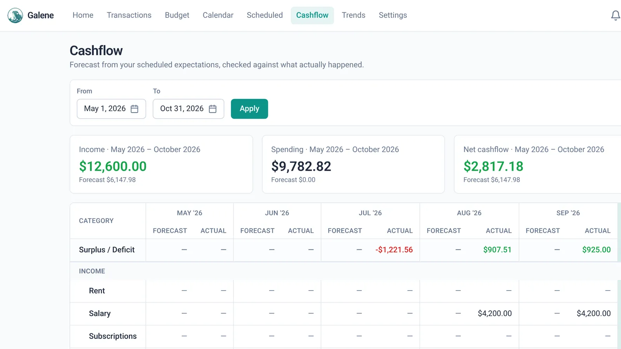The width and height of the screenshot is (621, 349).
Task: Click the AUG '26 column header
Action: [469, 213]
